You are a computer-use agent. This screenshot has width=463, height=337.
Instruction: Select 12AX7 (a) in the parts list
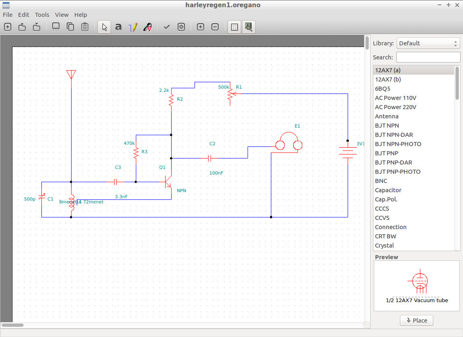click(x=414, y=70)
